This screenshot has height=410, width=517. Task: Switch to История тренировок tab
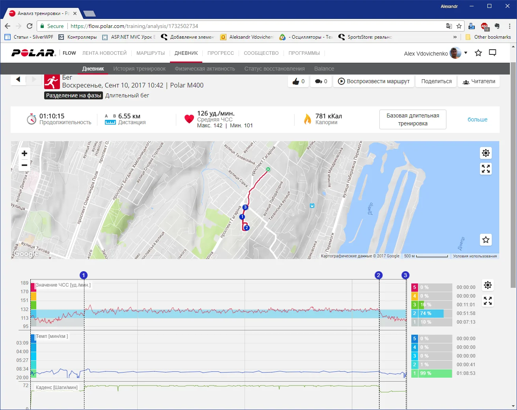click(x=139, y=69)
